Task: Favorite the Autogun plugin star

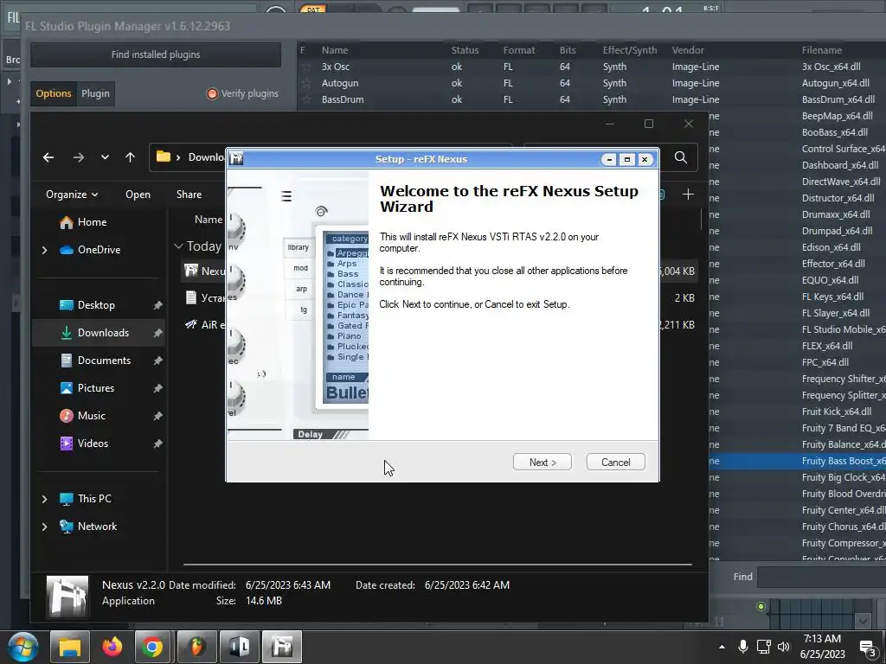Action: (305, 83)
